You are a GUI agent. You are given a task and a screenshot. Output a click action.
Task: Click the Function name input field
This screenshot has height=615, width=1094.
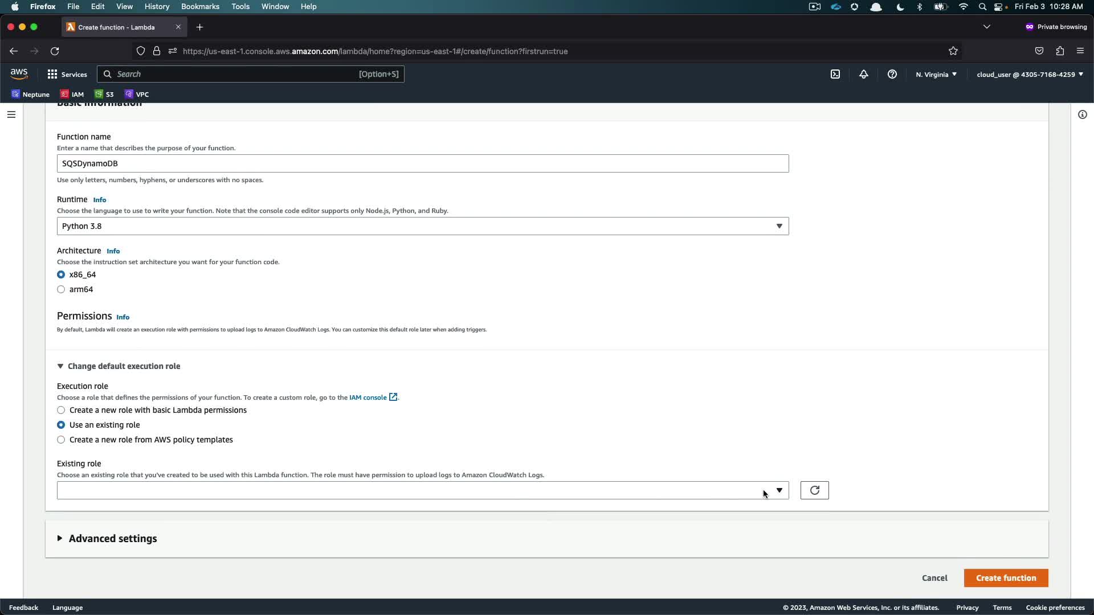point(422,163)
